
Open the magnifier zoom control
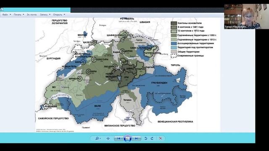(x=98, y=138)
